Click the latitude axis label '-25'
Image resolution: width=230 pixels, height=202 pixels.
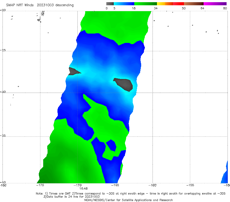[3, 50]
